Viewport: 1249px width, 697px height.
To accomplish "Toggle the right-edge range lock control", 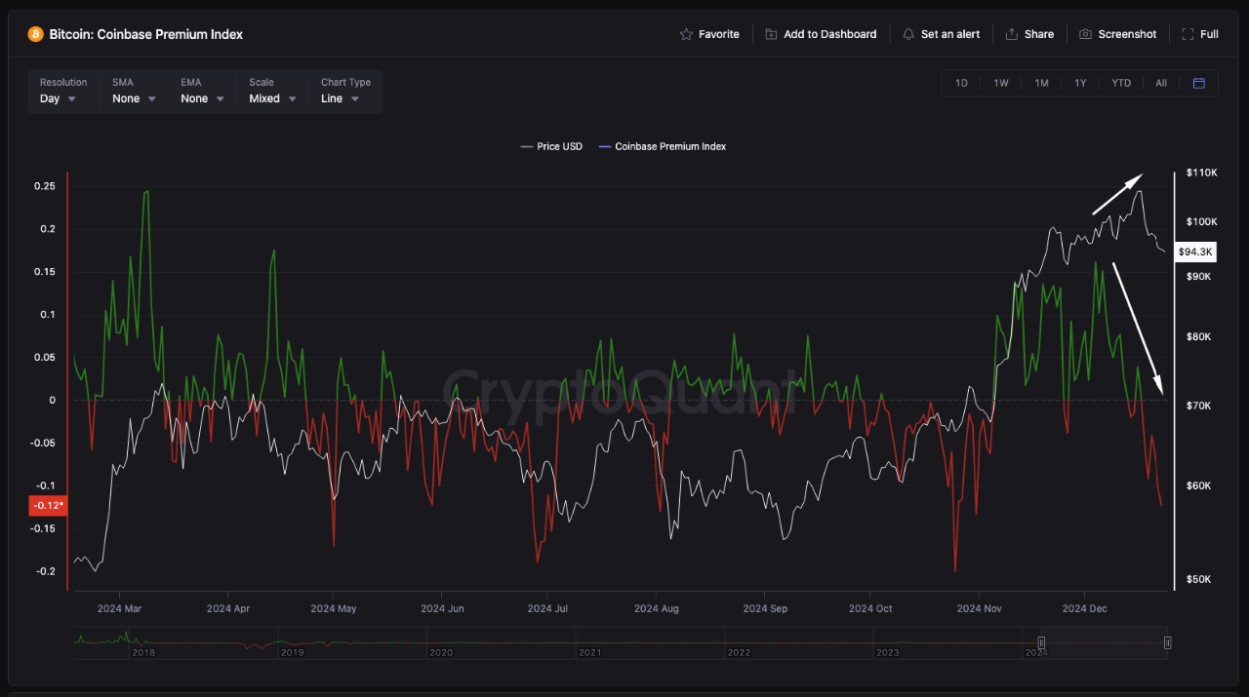I will pos(1167,641).
